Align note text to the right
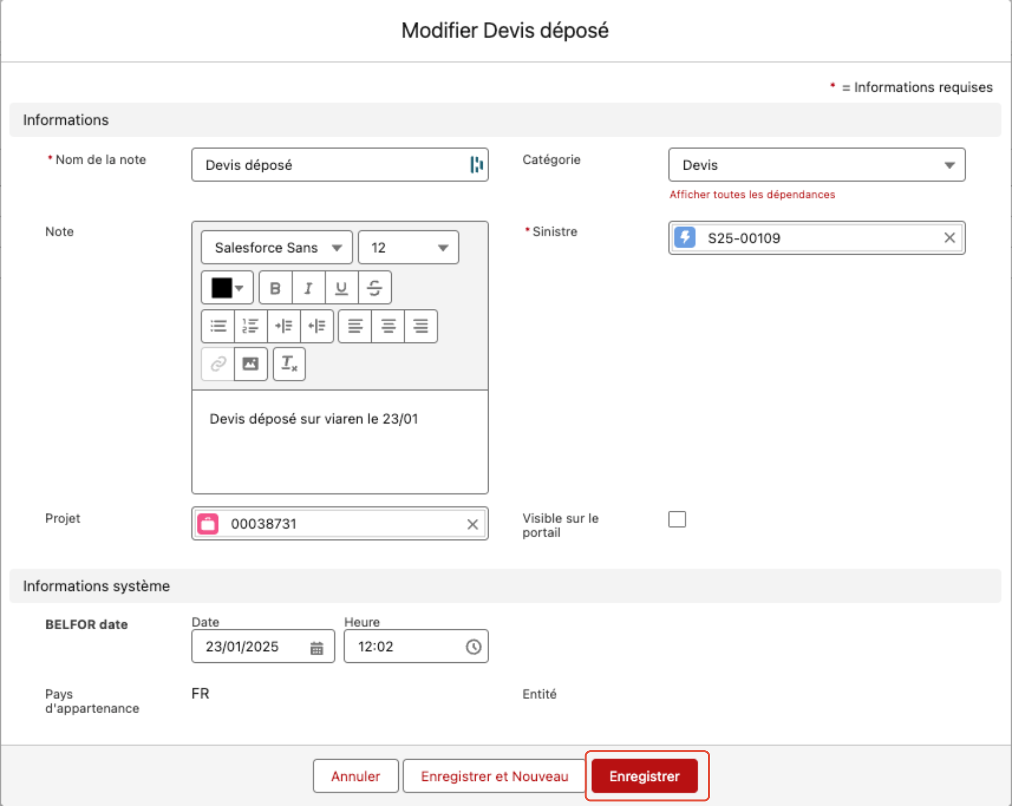 click(421, 326)
